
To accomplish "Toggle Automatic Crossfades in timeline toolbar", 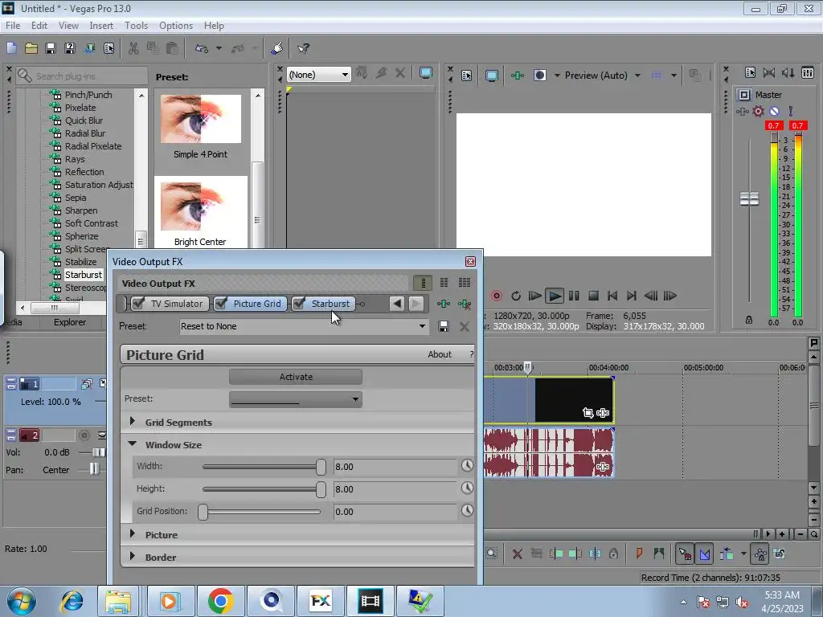I will (x=705, y=554).
